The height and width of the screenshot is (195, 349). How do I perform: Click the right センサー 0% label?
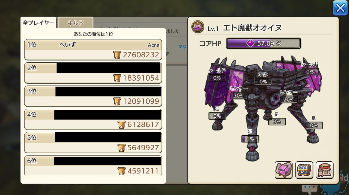point(289,99)
